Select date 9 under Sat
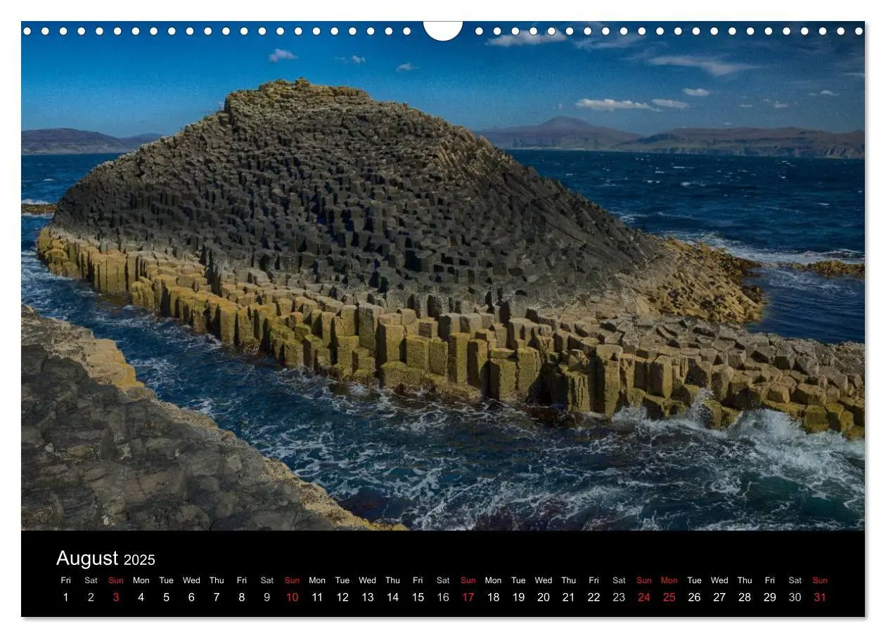886x638 pixels. point(267,597)
